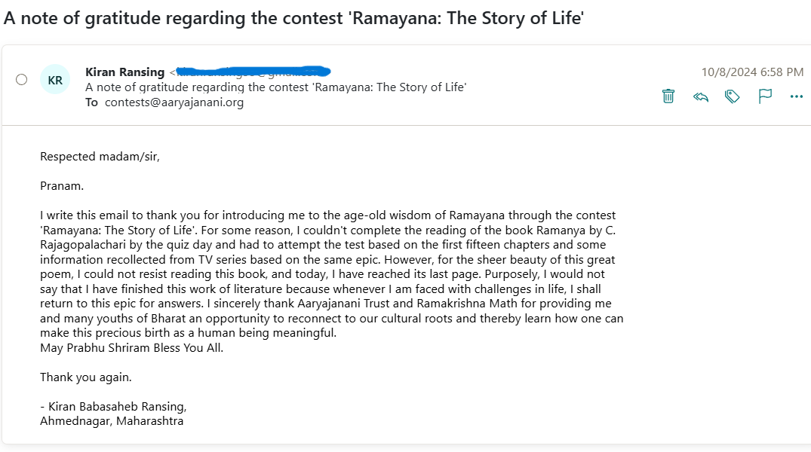Select the message using the circle checkbox
Screen dimensions: 811x452
tap(21, 80)
